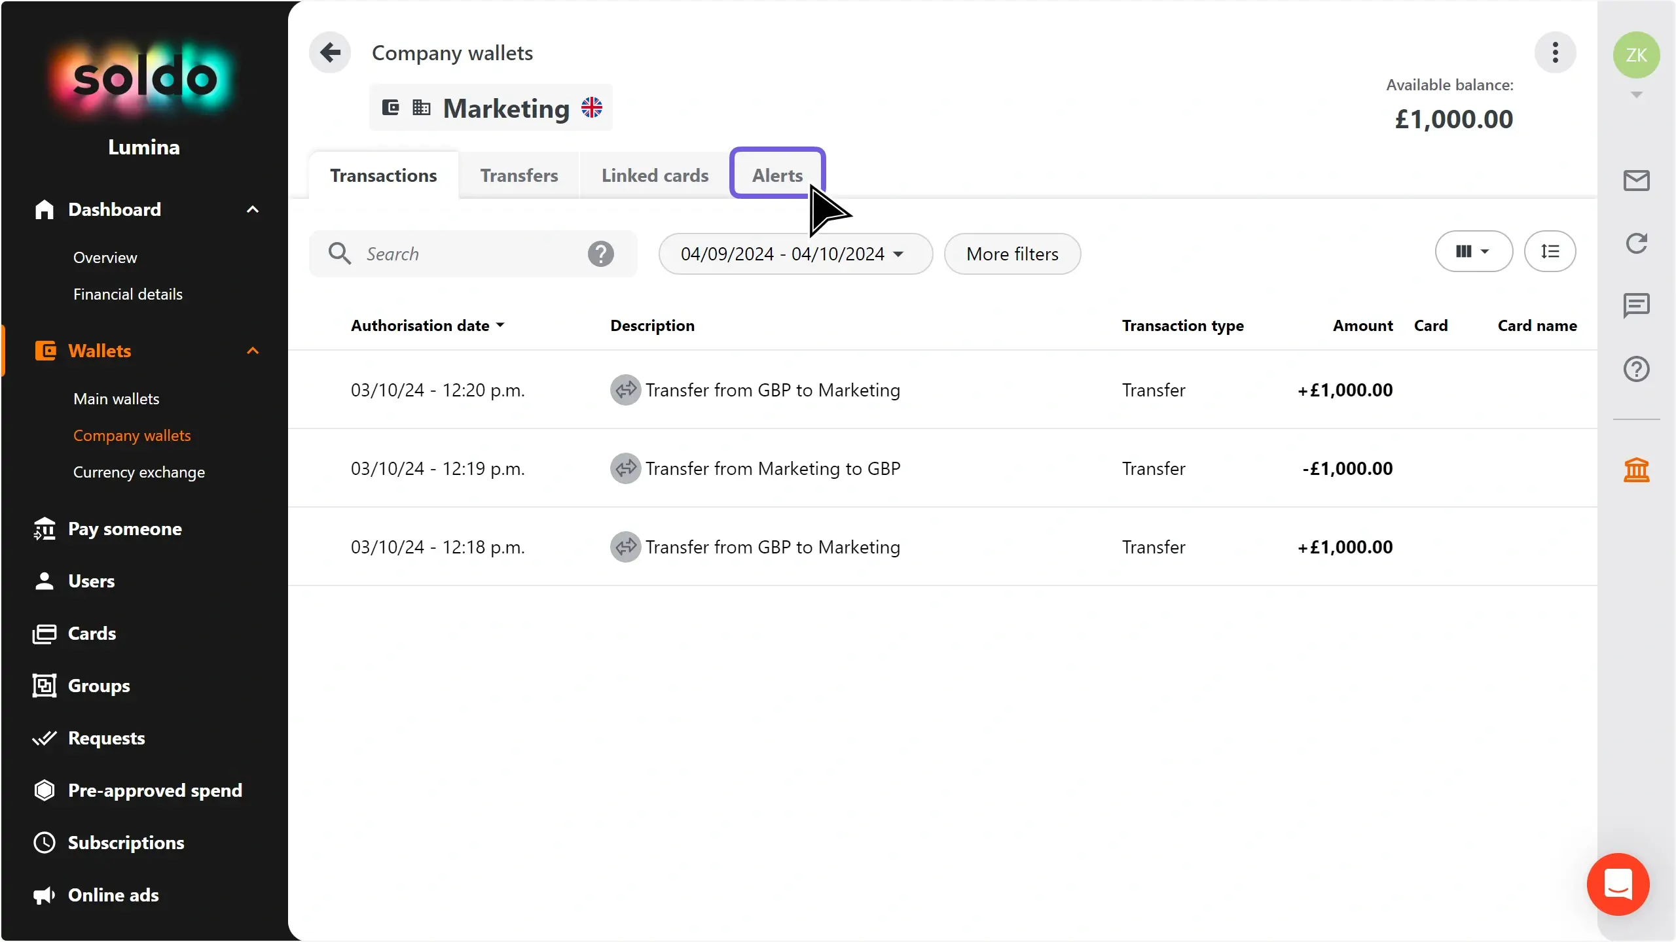1676x942 pixels.
Task: Open the three-dot options menu
Action: 1555,52
